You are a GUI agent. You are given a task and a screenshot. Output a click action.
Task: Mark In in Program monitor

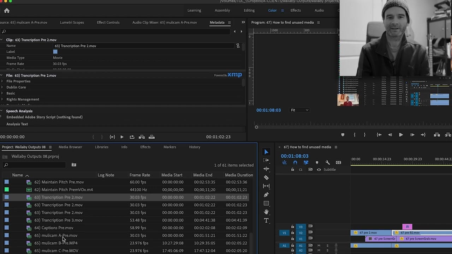pyautogui.click(x=355, y=135)
